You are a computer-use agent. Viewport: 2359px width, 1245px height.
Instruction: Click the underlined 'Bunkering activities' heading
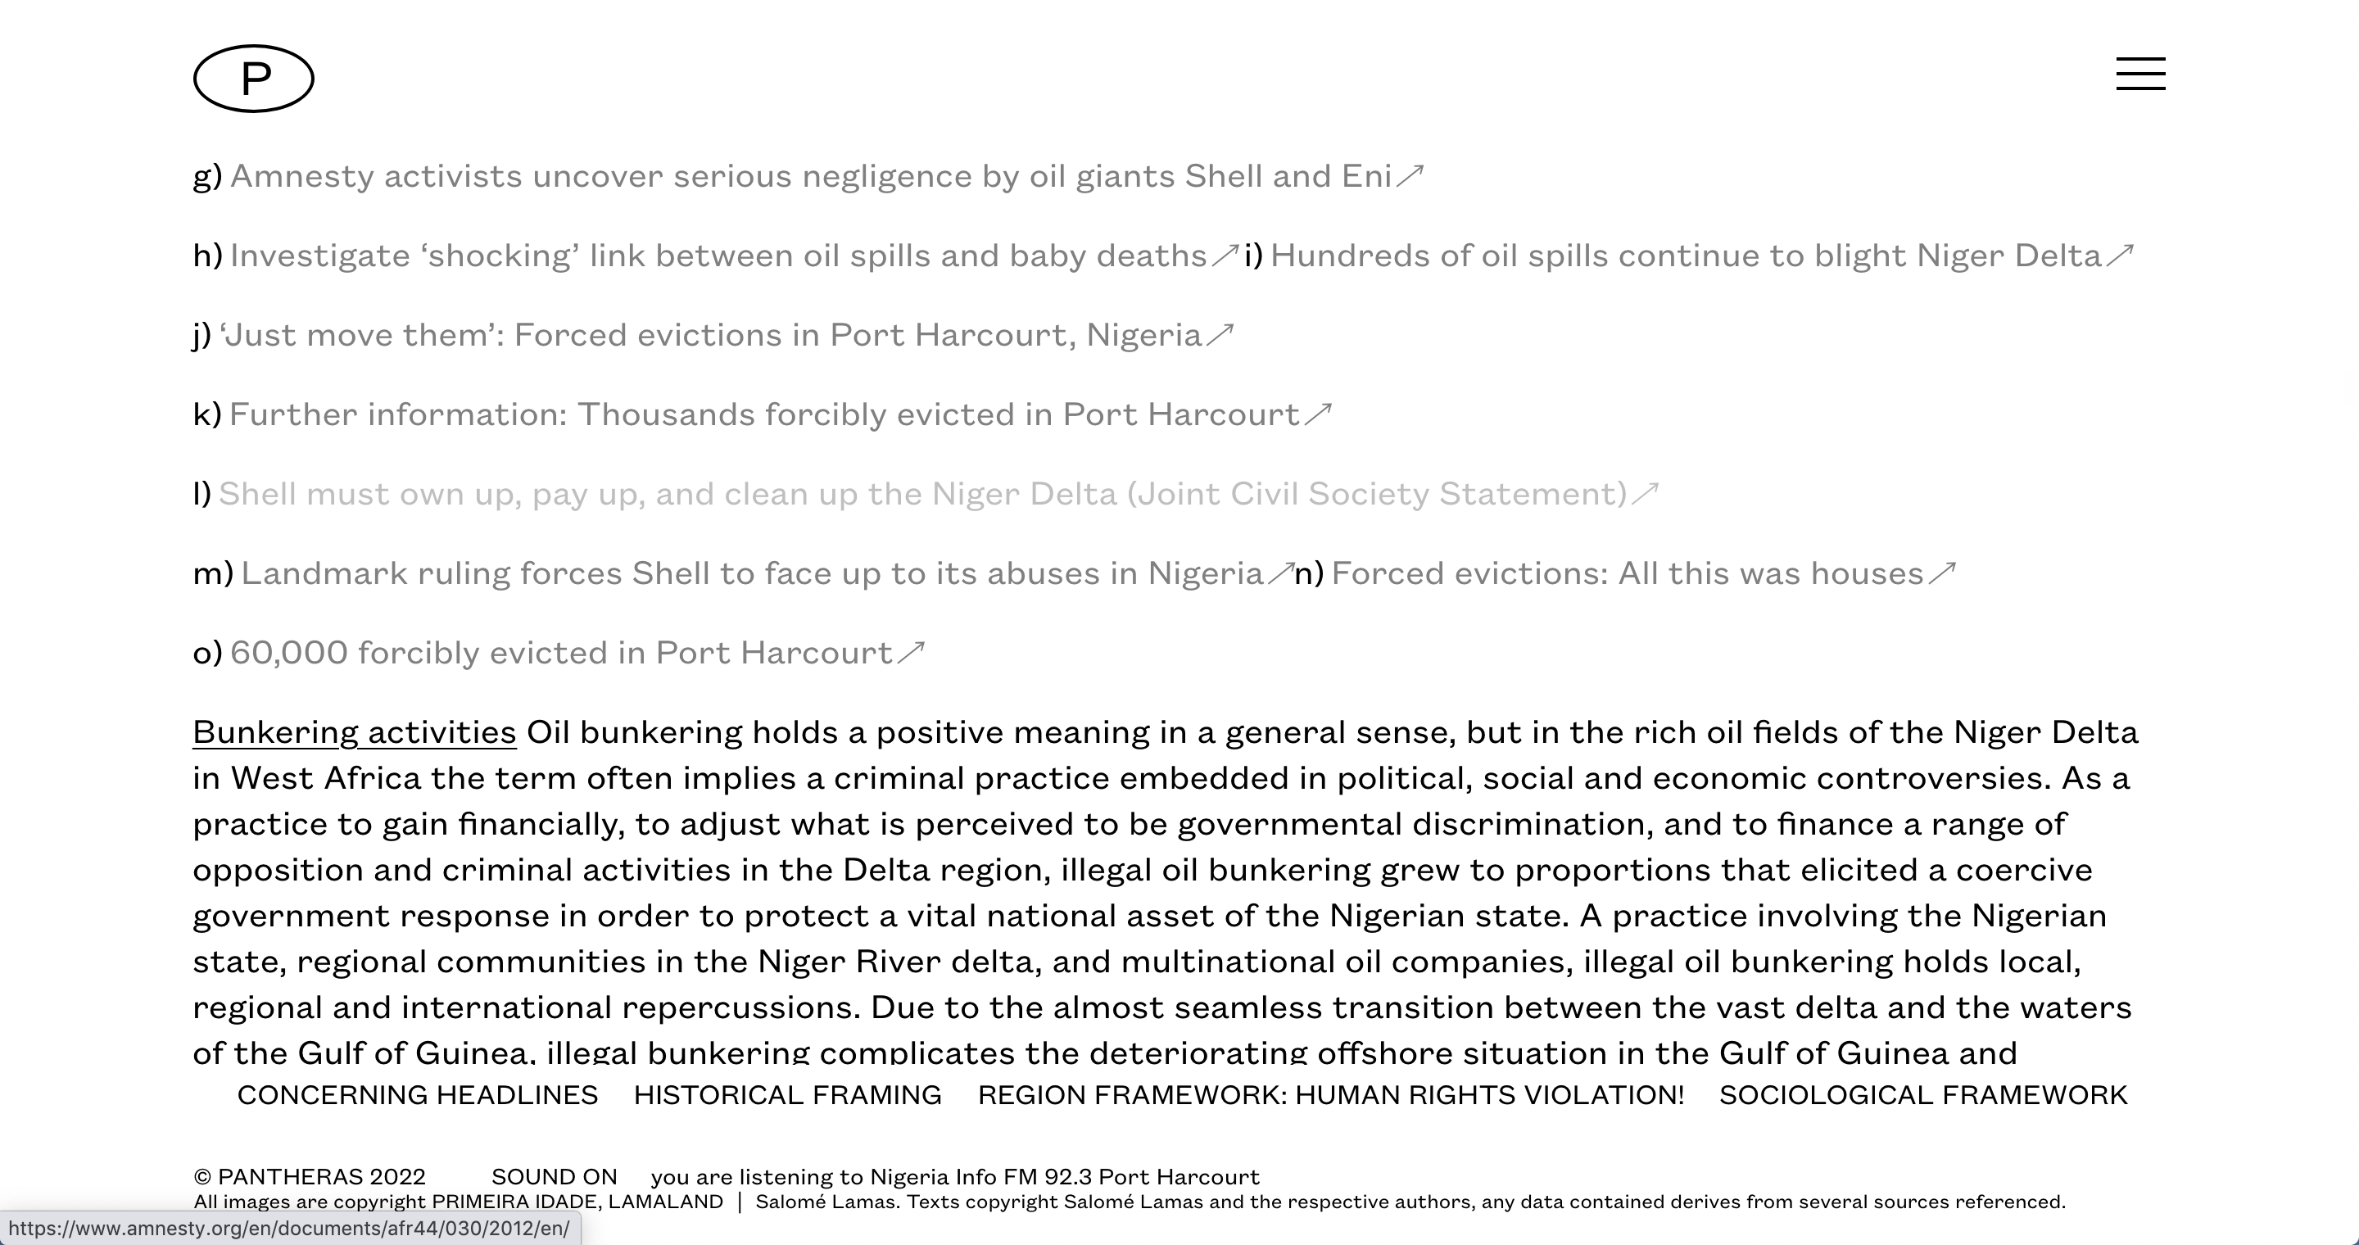pos(355,732)
